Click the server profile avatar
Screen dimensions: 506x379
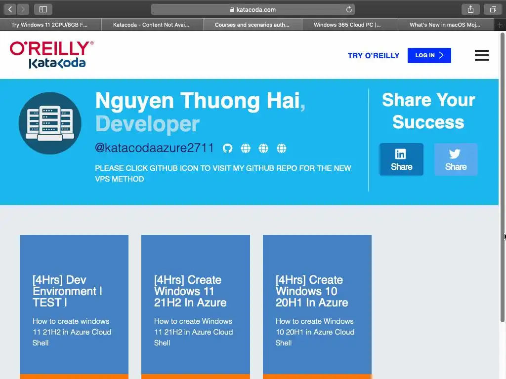50,123
